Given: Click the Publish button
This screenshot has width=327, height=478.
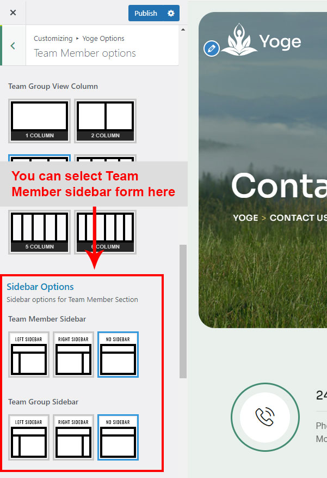Looking at the screenshot, I should [146, 13].
